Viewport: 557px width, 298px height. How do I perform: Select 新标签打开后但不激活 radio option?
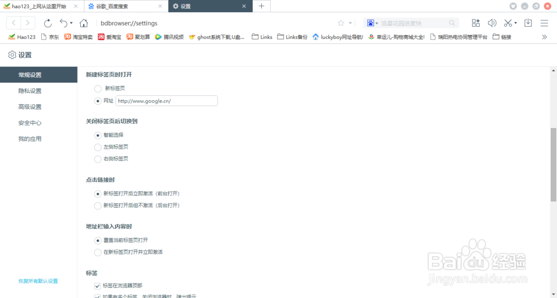[97, 206]
